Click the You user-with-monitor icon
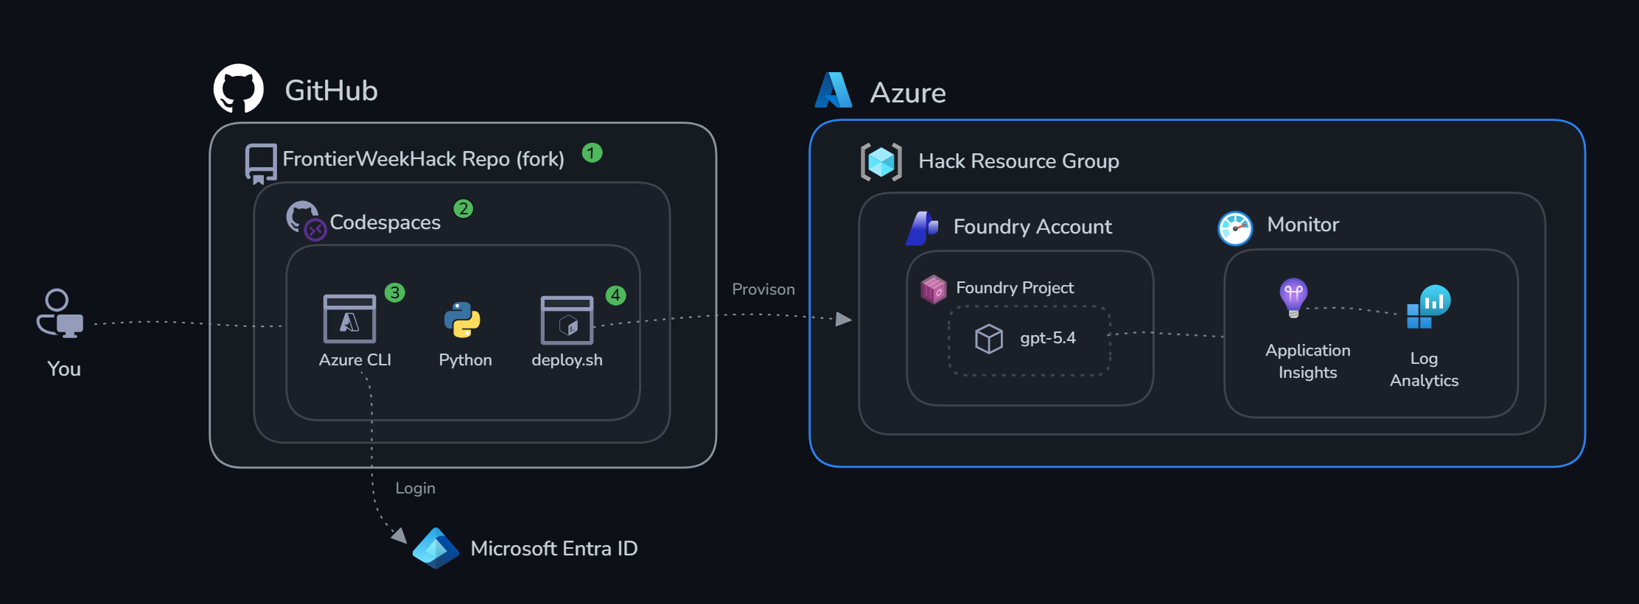 point(60,313)
